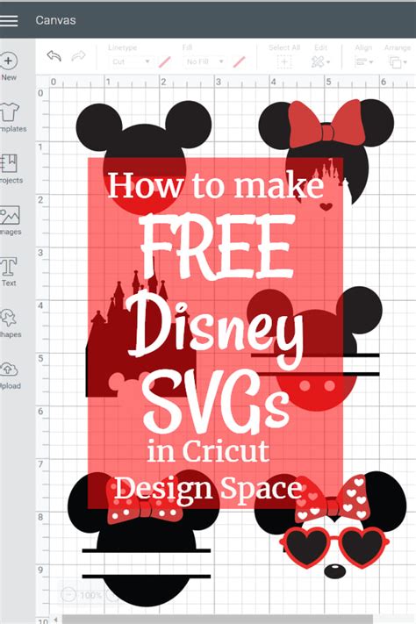Viewport: 416px width, 624px height.
Task: Open the Align dropdown
Action: (363, 62)
